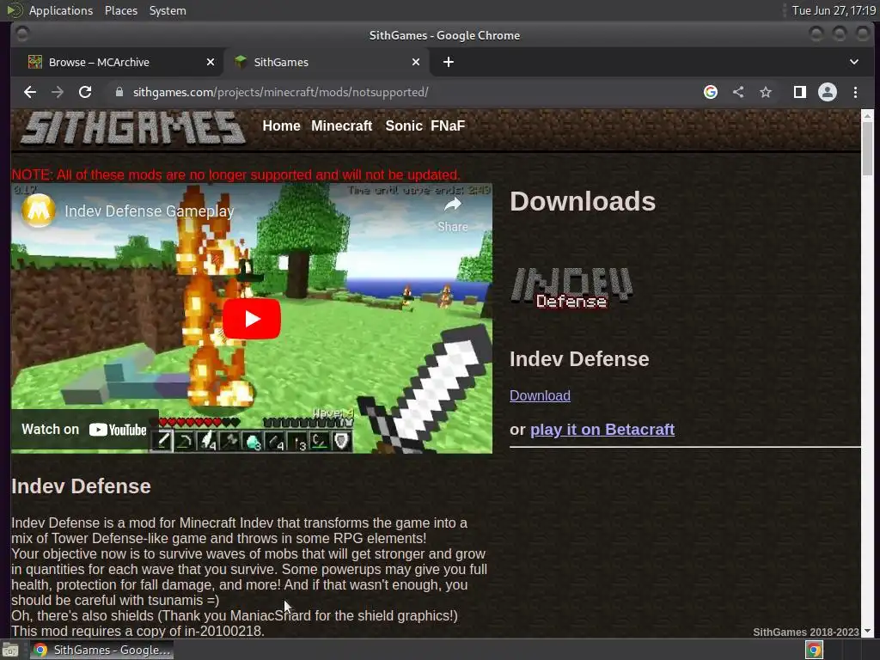
Task: Select the SithGames tab
Action: [327, 62]
